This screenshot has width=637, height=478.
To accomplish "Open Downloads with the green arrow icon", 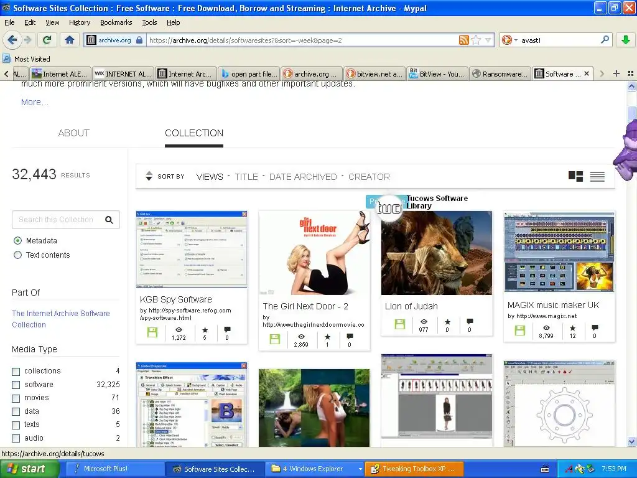I will (x=626, y=40).
